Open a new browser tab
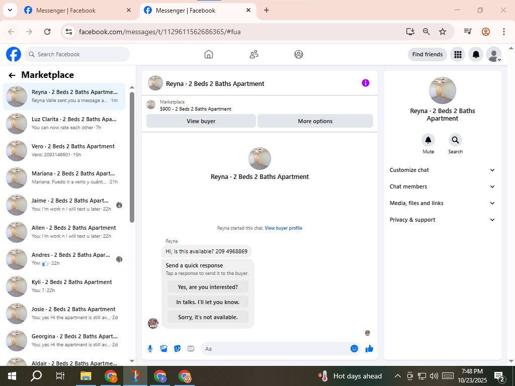This screenshot has height=386, width=515. click(x=267, y=10)
